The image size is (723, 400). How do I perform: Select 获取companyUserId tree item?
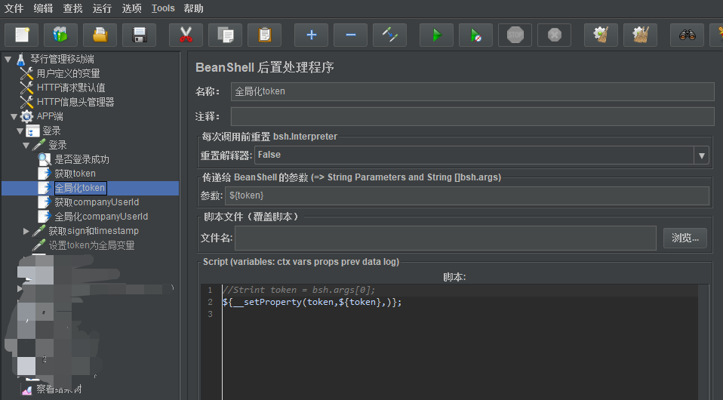[x=97, y=202]
